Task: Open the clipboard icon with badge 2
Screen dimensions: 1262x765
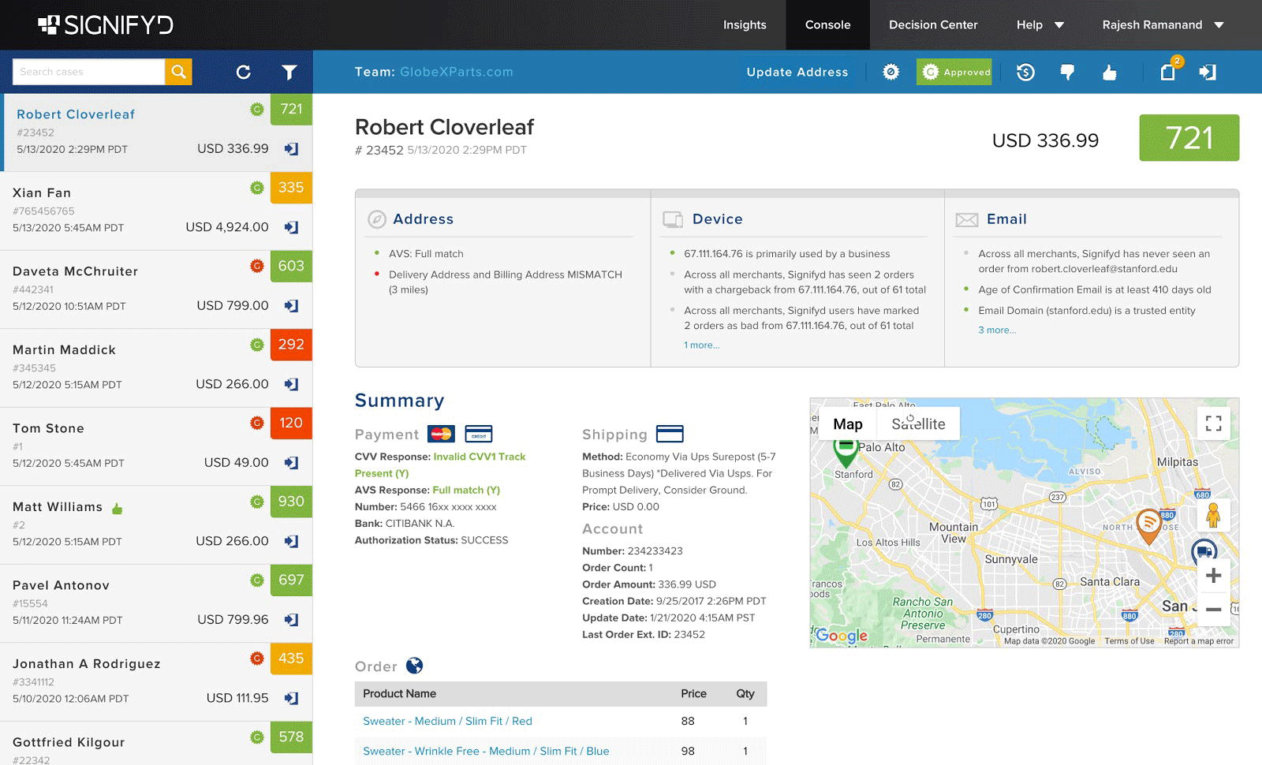Action: click(1168, 71)
